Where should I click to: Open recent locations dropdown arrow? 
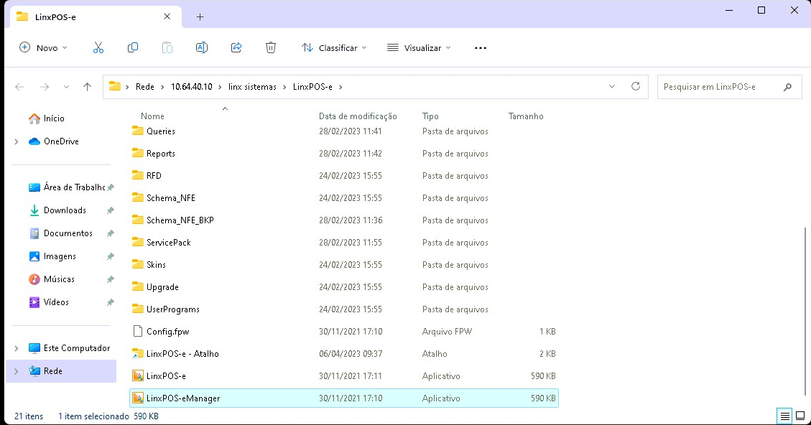click(66, 87)
